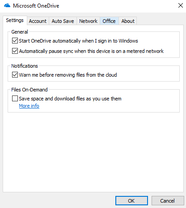Click the Files On-Demand group label
Image resolution: width=186 pixels, height=208 pixels.
tap(30, 90)
